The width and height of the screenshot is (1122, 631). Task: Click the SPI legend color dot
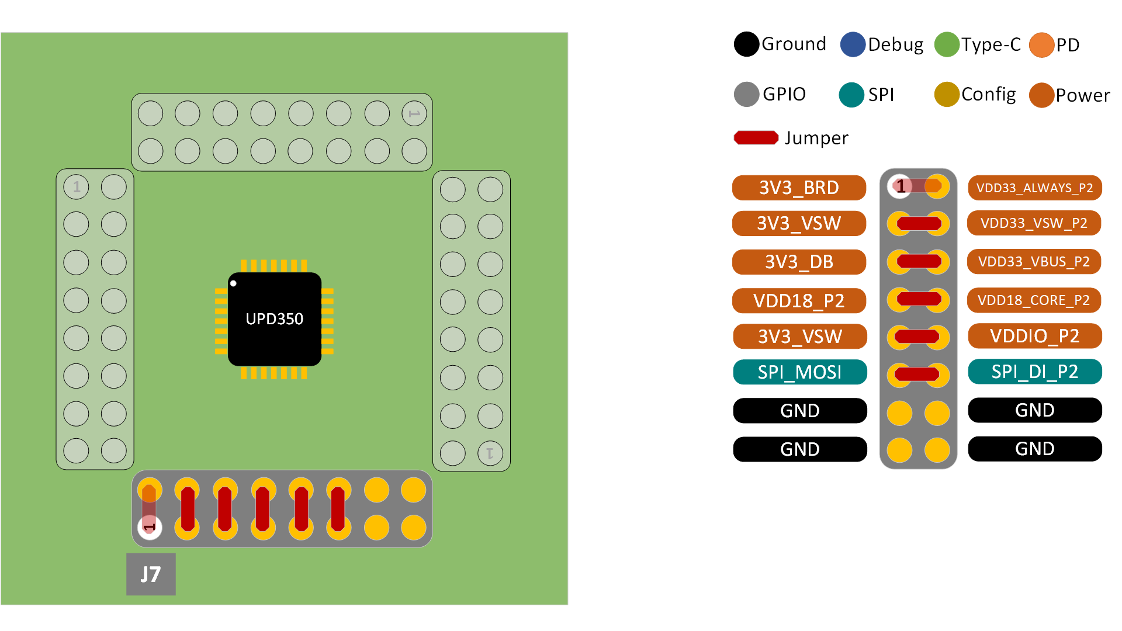[852, 95]
